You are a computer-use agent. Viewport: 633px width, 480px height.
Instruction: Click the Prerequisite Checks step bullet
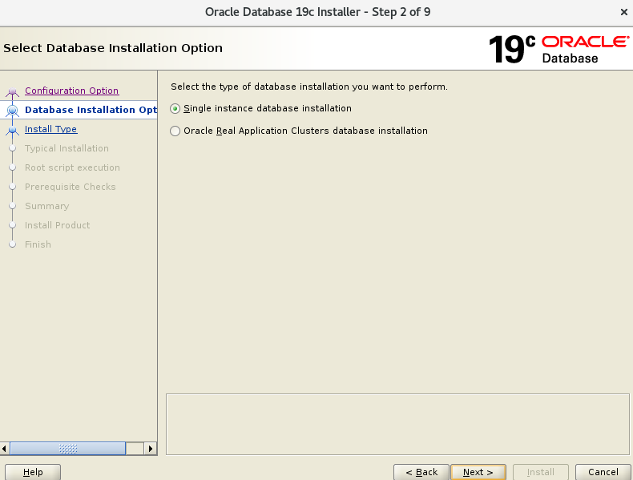pyautogui.click(x=13, y=187)
